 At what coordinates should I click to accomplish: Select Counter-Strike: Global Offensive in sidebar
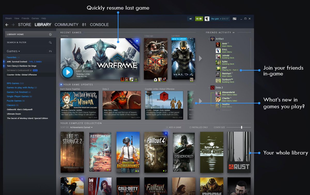[x=22, y=75]
